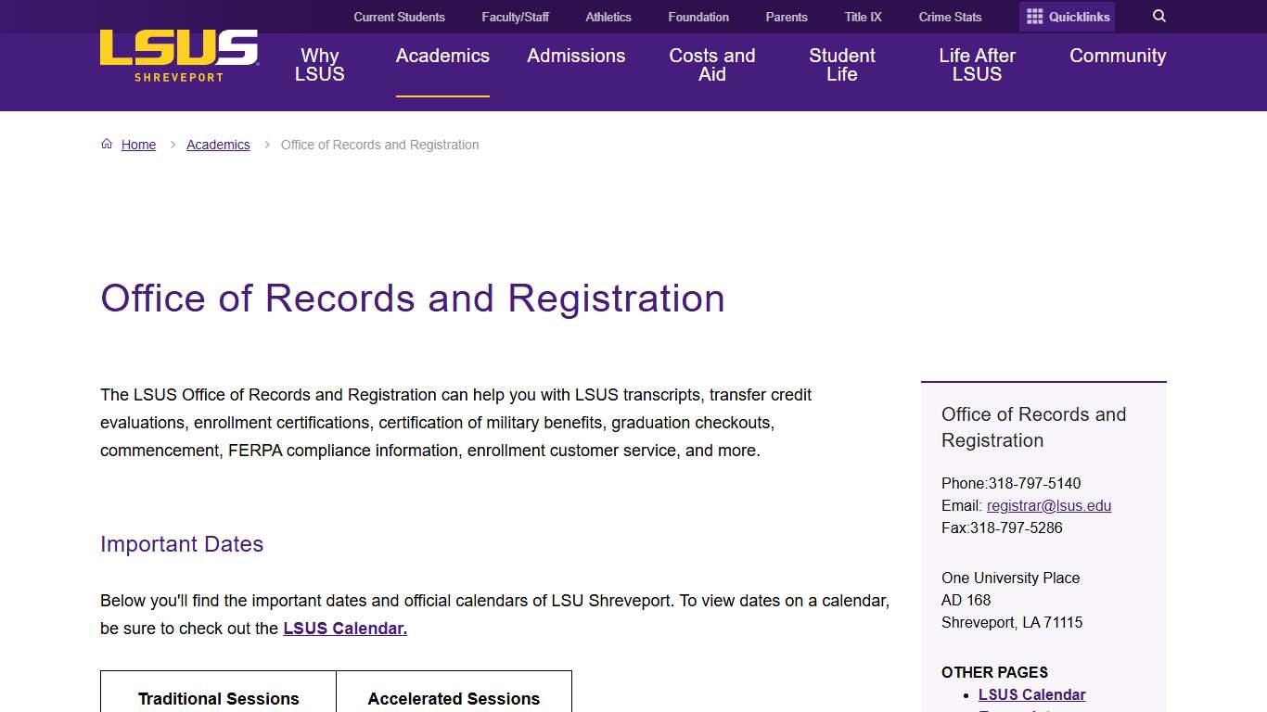The width and height of the screenshot is (1267, 712).
Task: Click the Athletics link
Action: 608,17
